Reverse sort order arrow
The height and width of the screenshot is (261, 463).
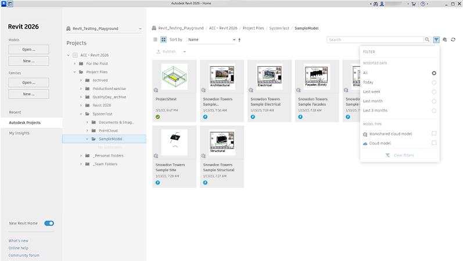(239, 40)
